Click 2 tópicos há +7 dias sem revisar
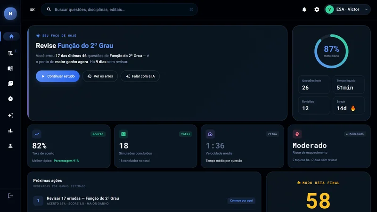 coord(315,160)
